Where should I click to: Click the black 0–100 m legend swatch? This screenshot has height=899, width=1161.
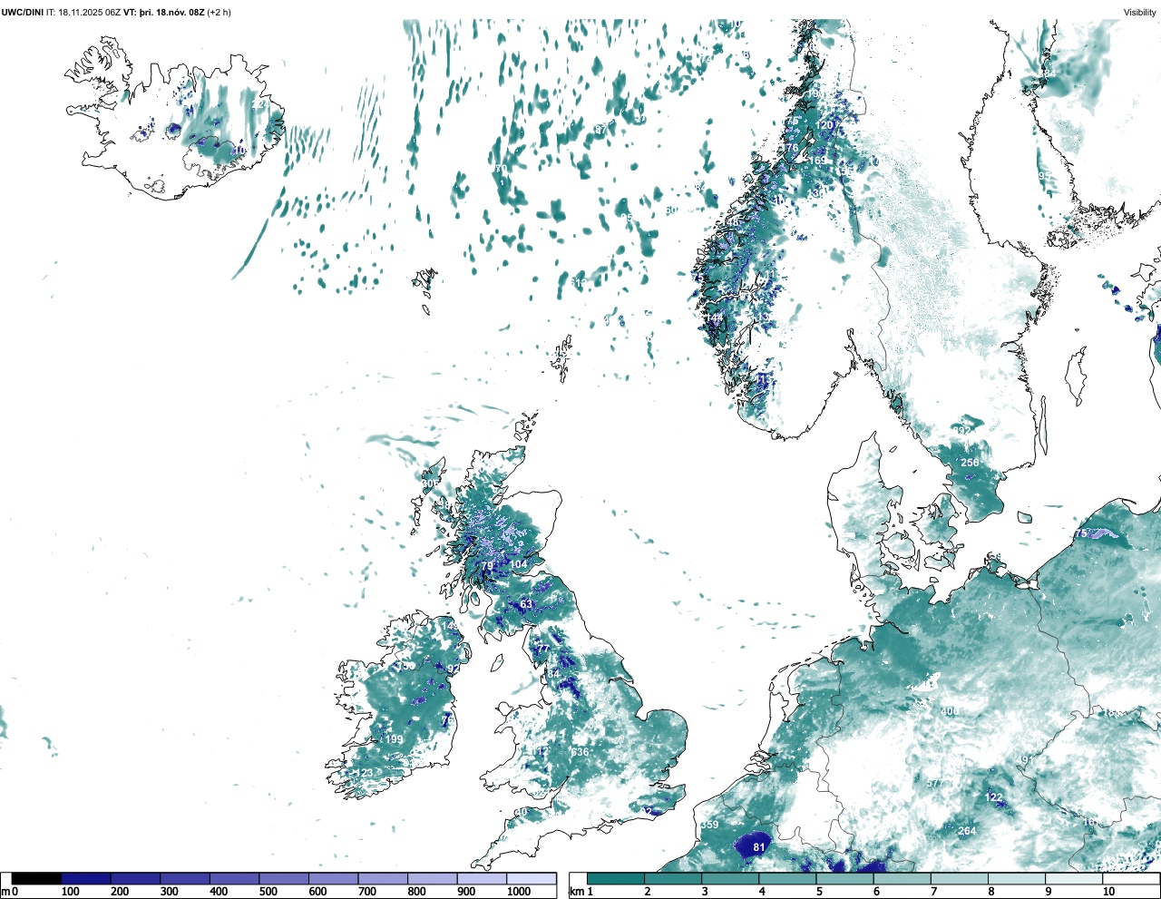point(36,878)
